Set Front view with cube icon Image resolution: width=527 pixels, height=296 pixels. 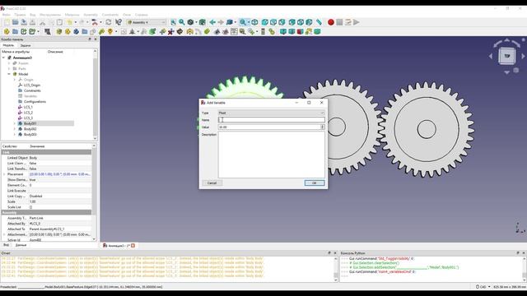pyautogui.click(x=265, y=22)
